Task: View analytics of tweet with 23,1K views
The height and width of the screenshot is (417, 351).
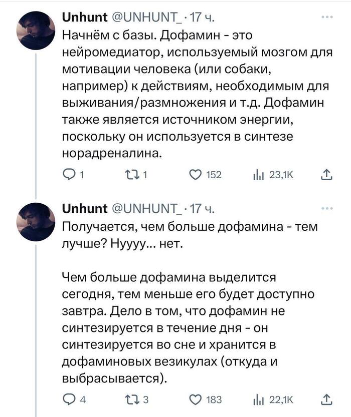Action: pos(259,174)
